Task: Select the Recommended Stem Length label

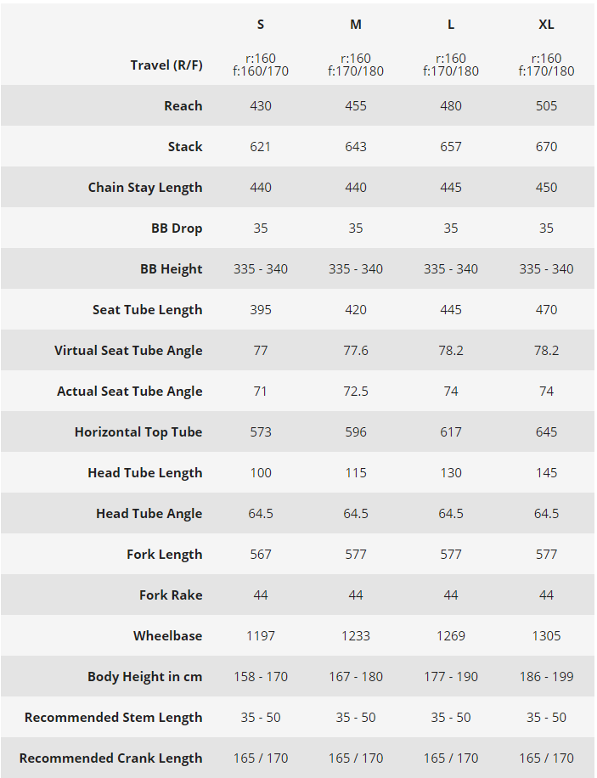Action: click(113, 718)
